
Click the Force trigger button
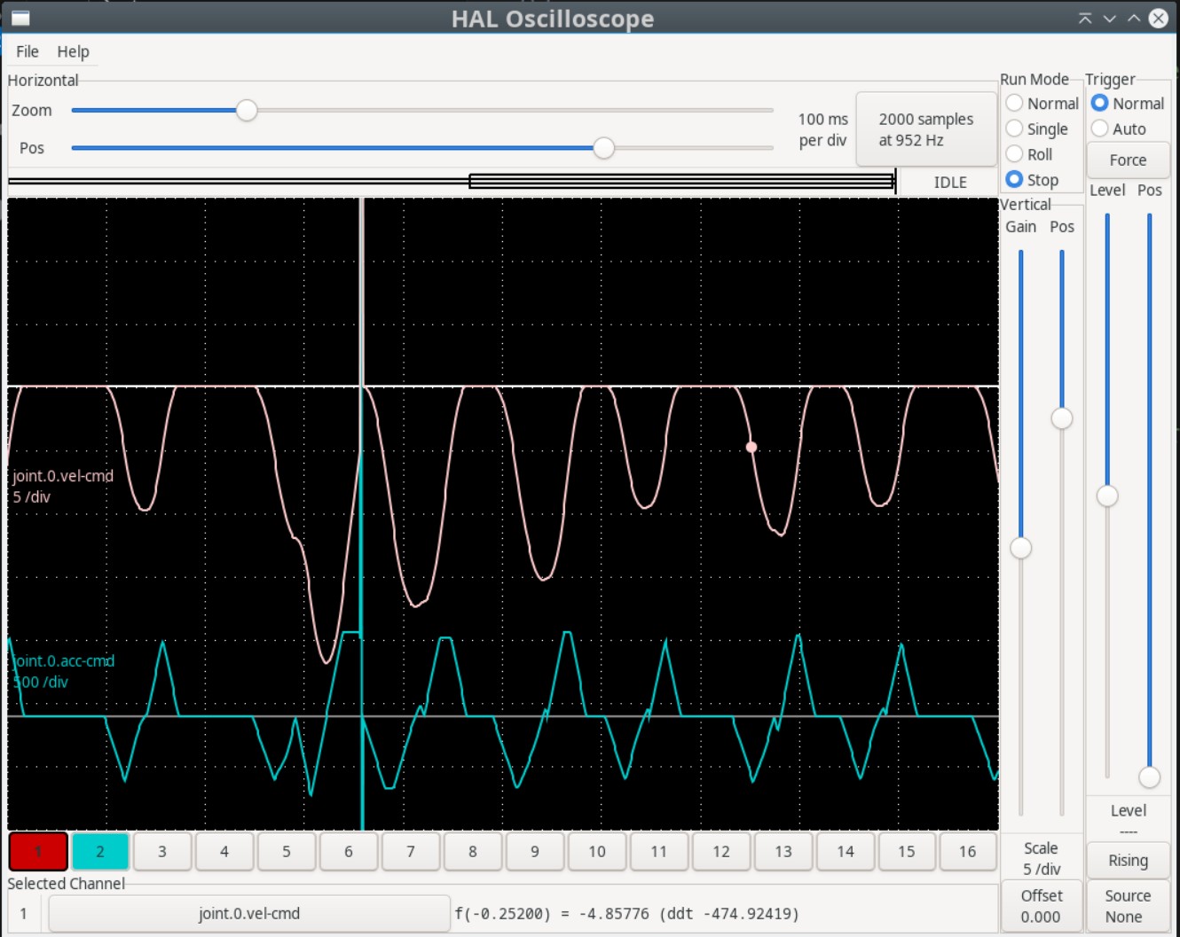(1128, 160)
